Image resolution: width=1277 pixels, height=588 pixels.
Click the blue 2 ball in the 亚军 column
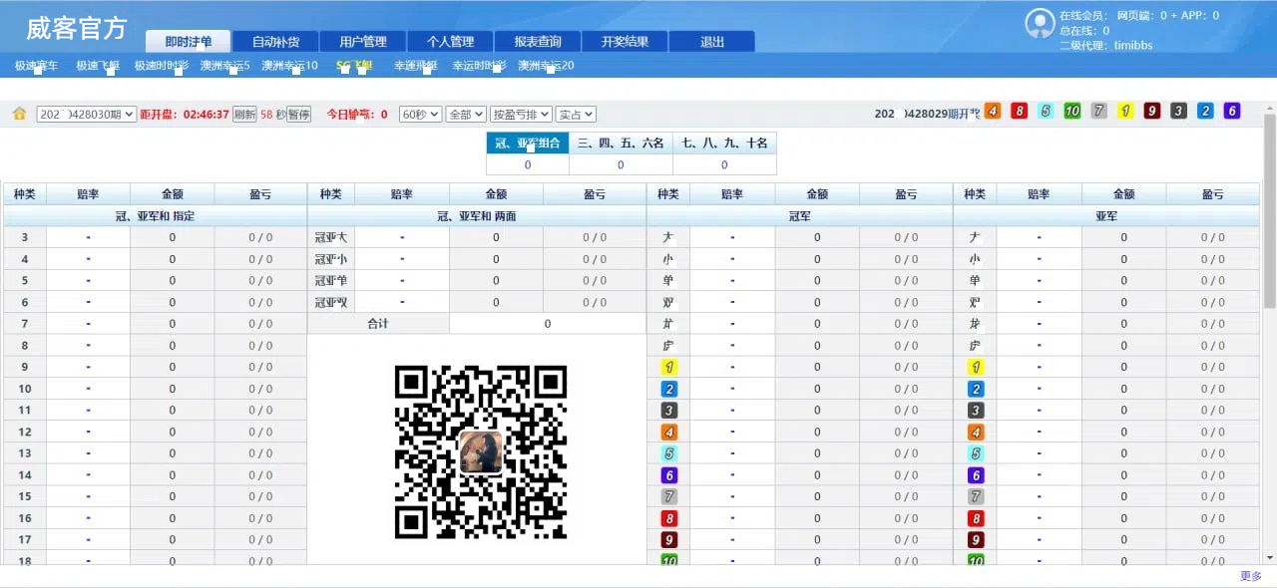976,390
